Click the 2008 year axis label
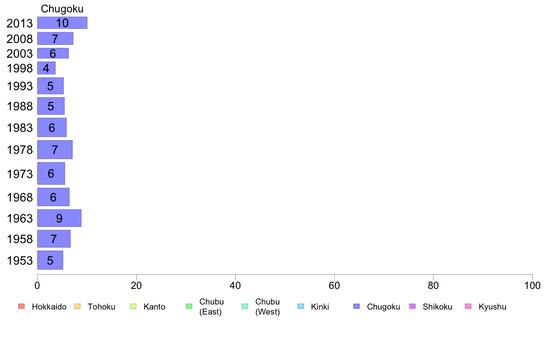This screenshot has height=337, width=545. [19, 39]
